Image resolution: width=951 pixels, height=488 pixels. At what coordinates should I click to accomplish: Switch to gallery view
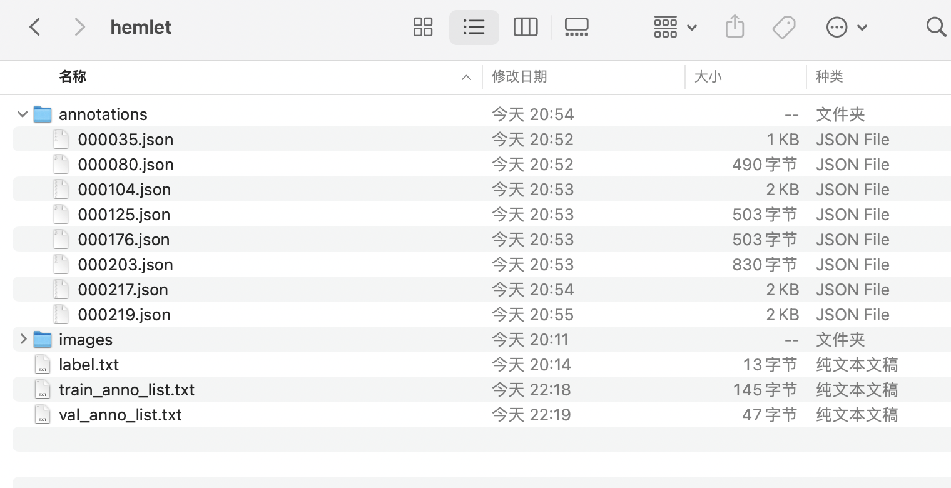[x=576, y=27]
